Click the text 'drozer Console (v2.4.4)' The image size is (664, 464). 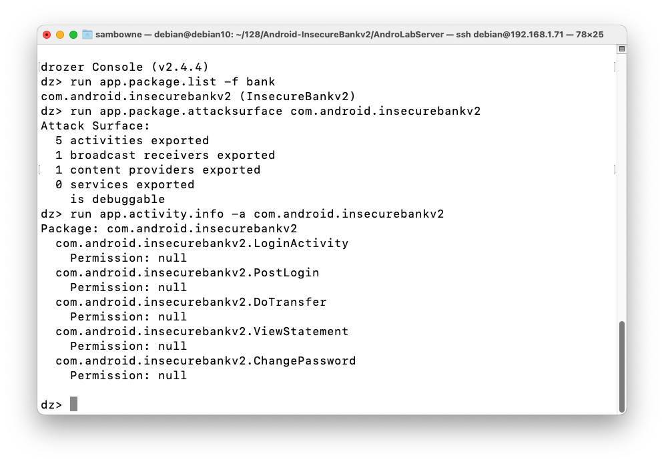125,67
